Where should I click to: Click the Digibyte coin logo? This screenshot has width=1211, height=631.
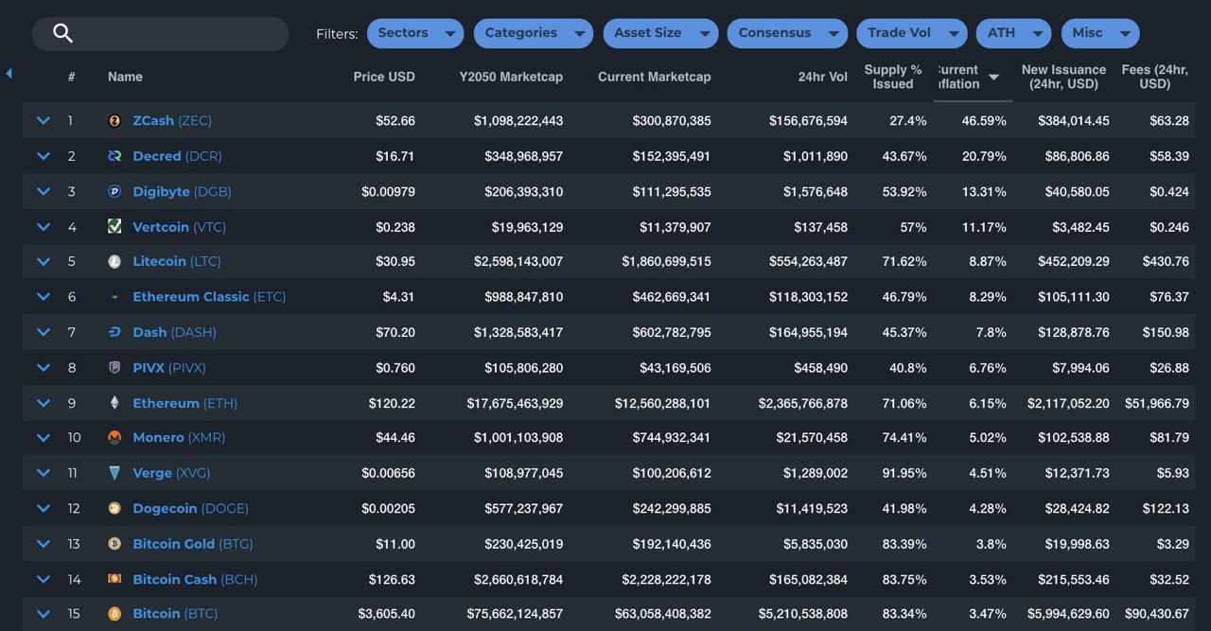[114, 191]
